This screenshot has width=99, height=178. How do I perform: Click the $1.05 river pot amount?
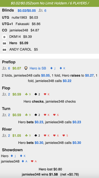[x=17, y=136]
